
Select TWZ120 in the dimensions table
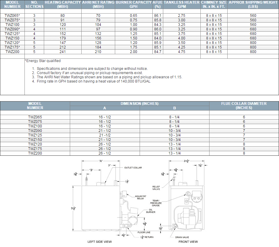point(35,144)
